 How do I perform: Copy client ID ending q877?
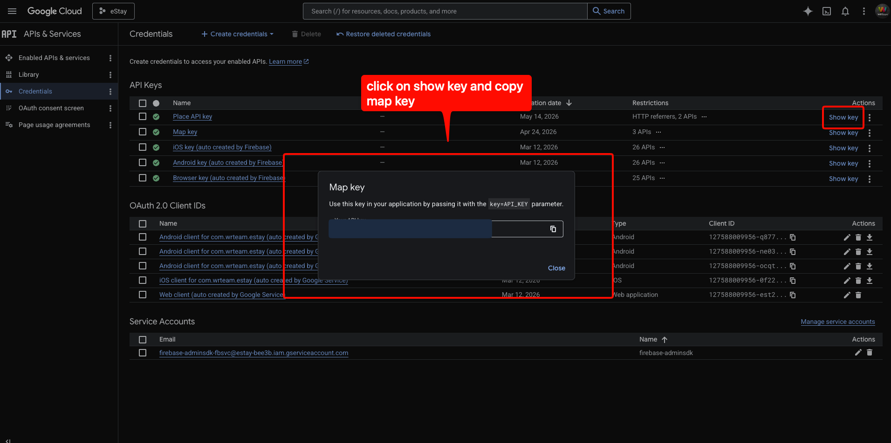pos(793,237)
